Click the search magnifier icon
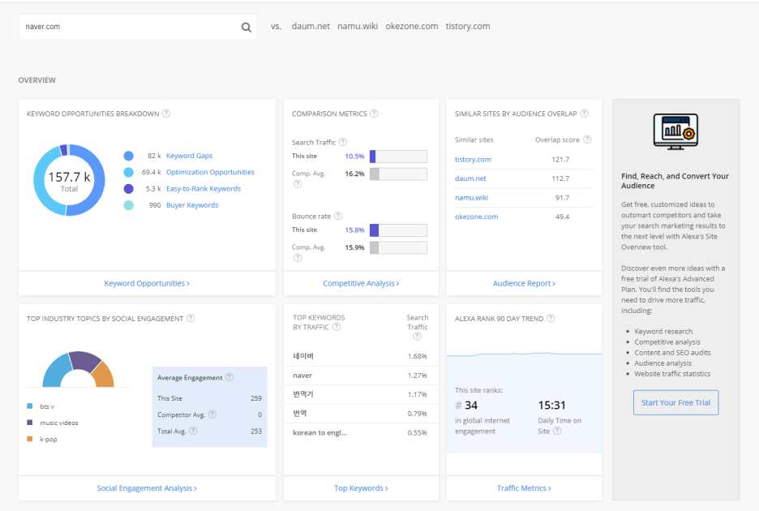 (x=246, y=28)
